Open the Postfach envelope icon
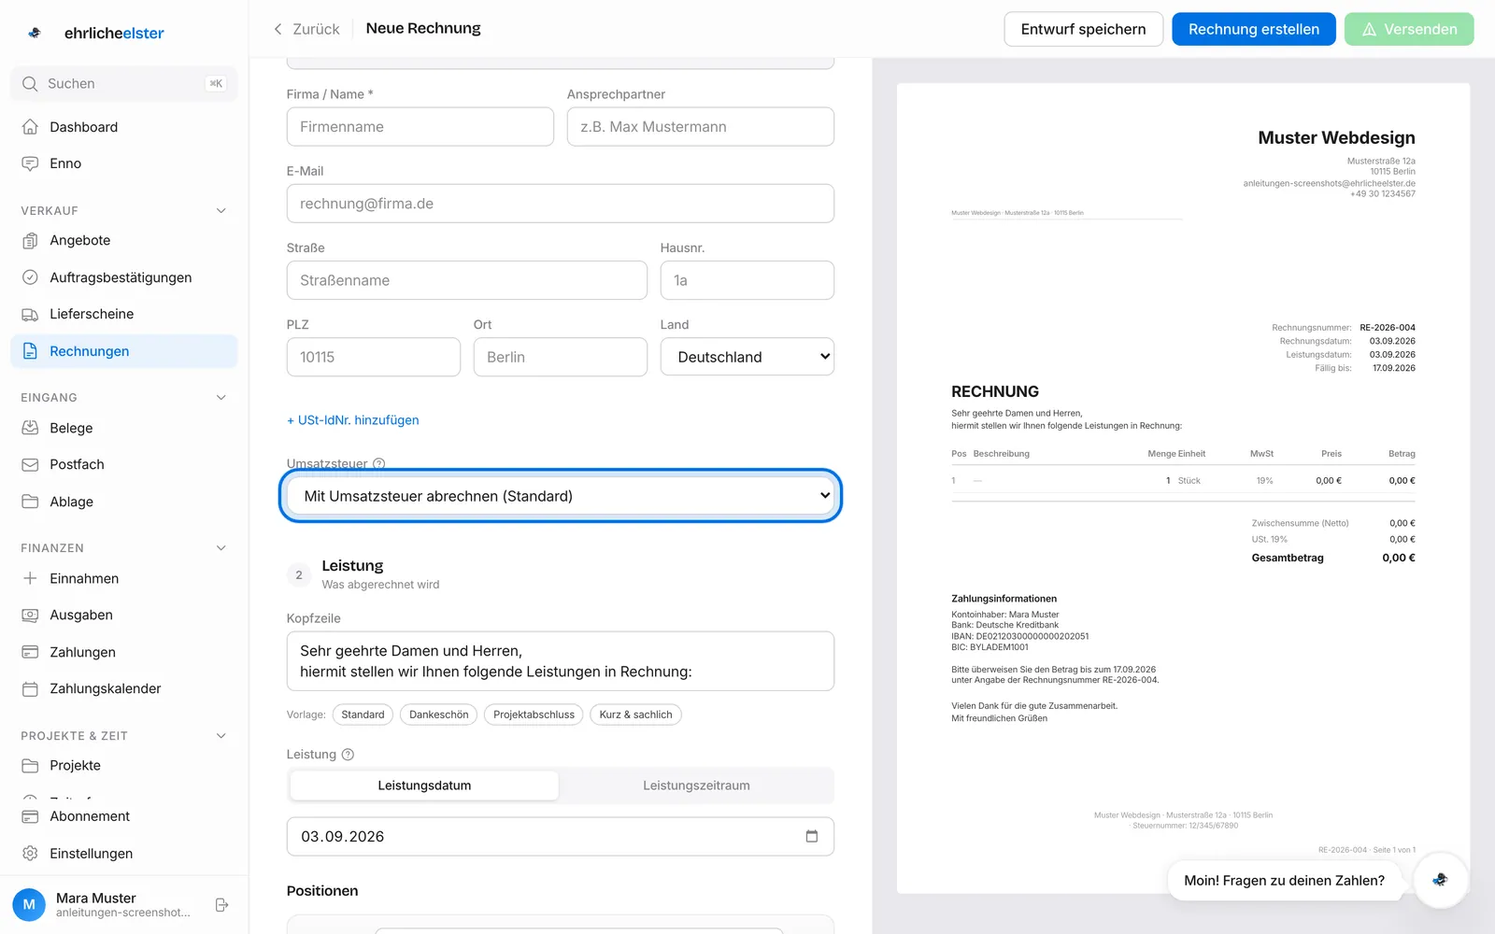This screenshot has width=1495, height=934. [x=30, y=464]
